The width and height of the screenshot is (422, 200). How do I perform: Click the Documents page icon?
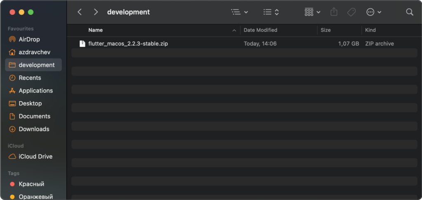[12, 116]
